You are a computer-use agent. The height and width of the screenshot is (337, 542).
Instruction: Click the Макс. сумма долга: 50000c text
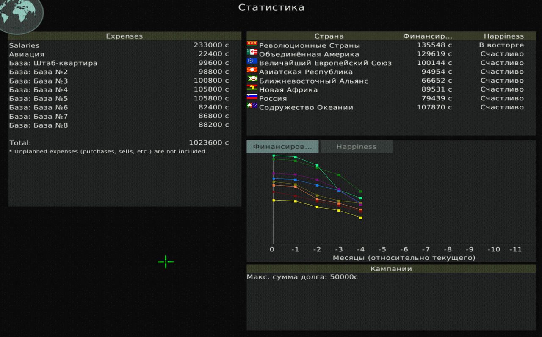pyautogui.click(x=302, y=277)
